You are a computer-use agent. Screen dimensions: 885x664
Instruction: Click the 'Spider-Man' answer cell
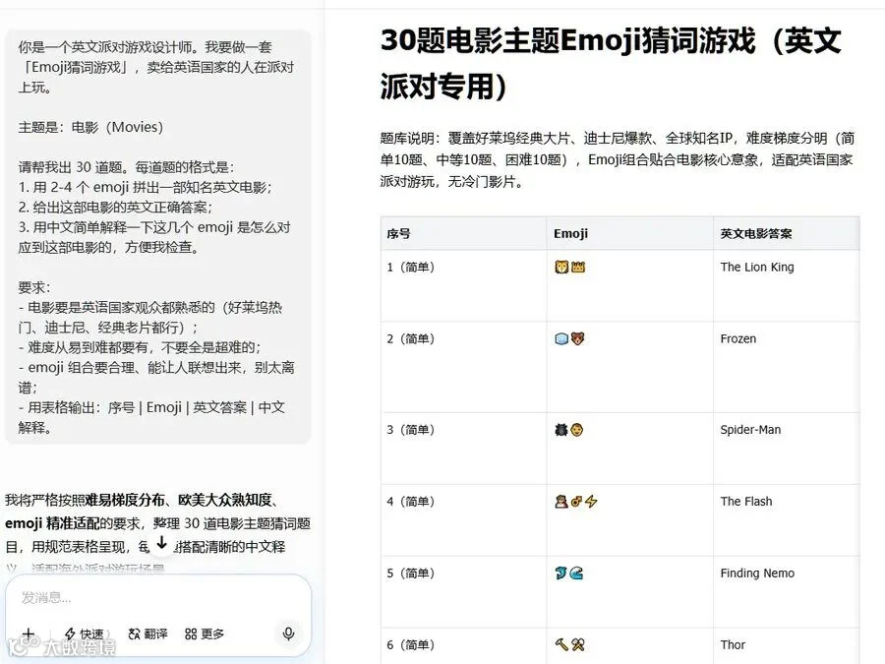[787, 449]
